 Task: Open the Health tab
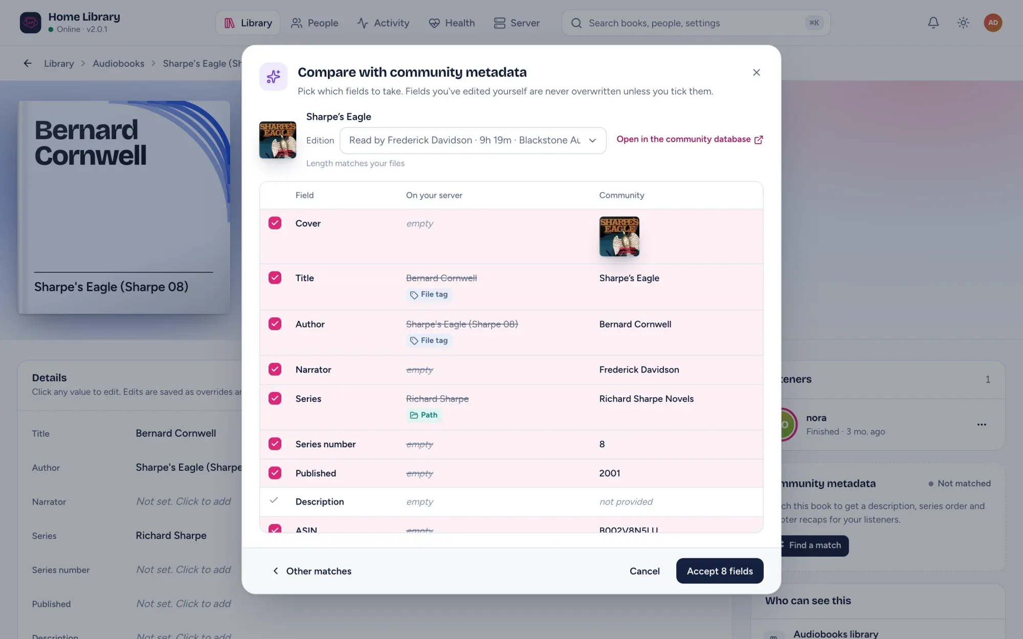coord(452,23)
